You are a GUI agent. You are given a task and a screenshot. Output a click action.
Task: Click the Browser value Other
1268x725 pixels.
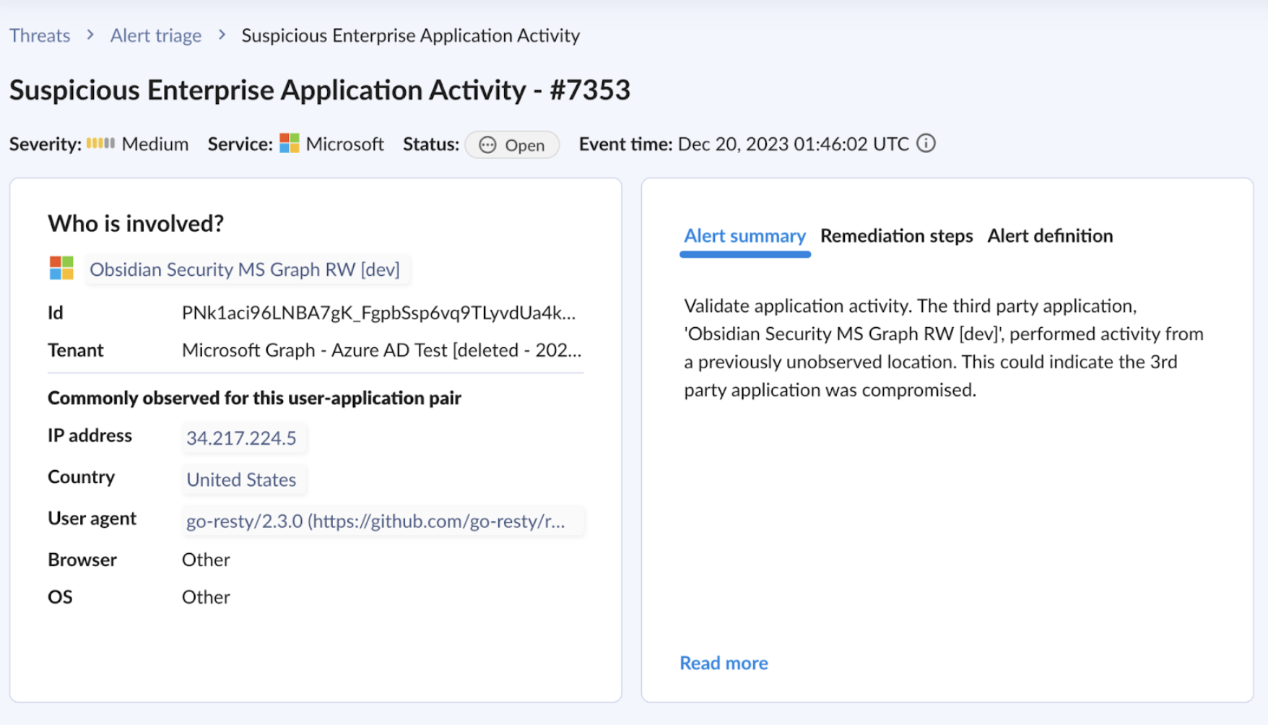[206, 560]
